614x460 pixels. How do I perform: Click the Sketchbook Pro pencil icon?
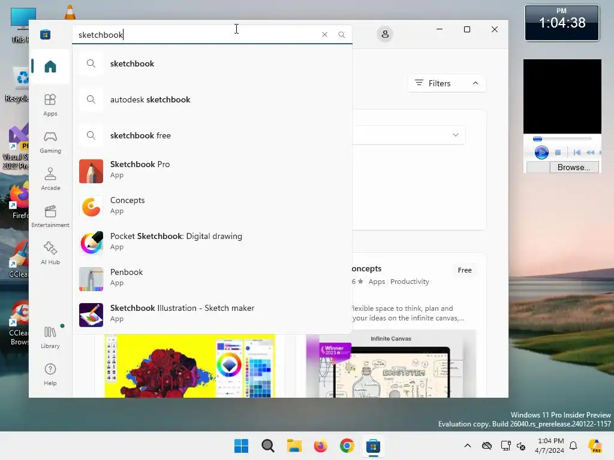91,171
